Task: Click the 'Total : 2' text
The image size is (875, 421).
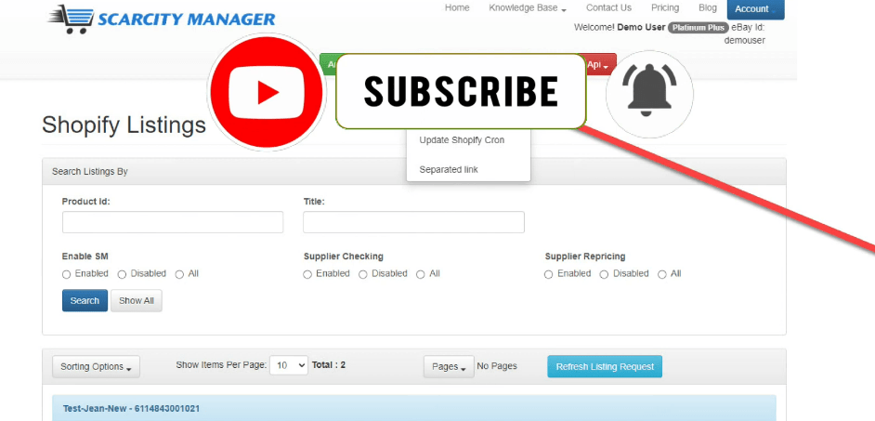Action: click(x=329, y=365)
